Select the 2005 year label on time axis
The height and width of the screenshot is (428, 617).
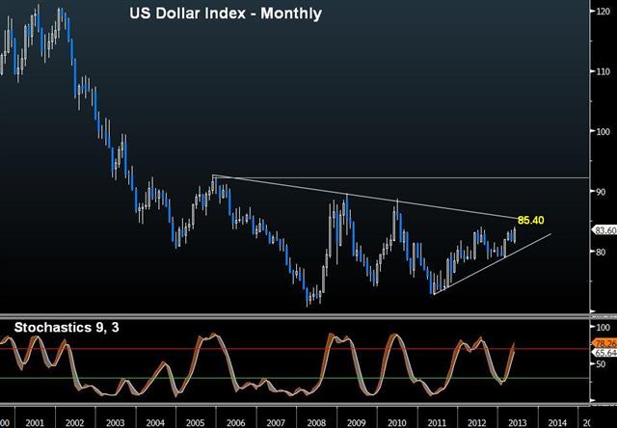[195, 423]
